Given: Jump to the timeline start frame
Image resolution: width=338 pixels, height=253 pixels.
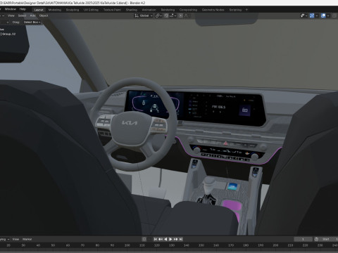Looking at the screenshot, I should pyautogui.click(x=156, y=239).
